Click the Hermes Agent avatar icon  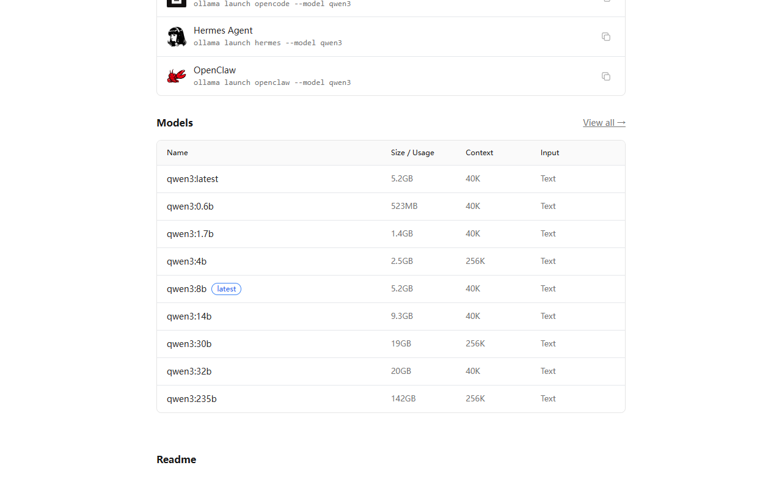(177, 37)
